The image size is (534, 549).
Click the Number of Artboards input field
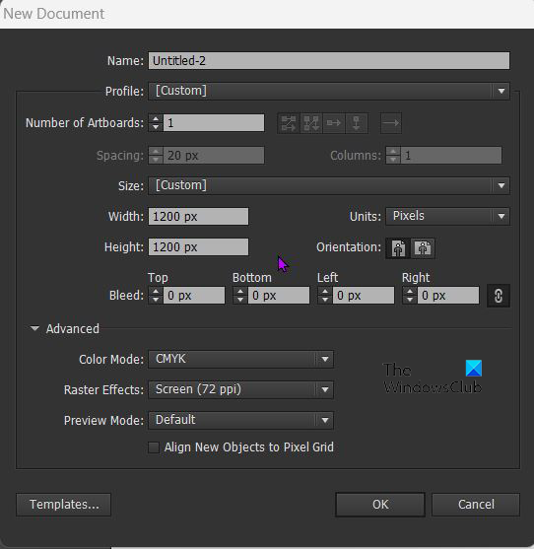coord(214,123)
